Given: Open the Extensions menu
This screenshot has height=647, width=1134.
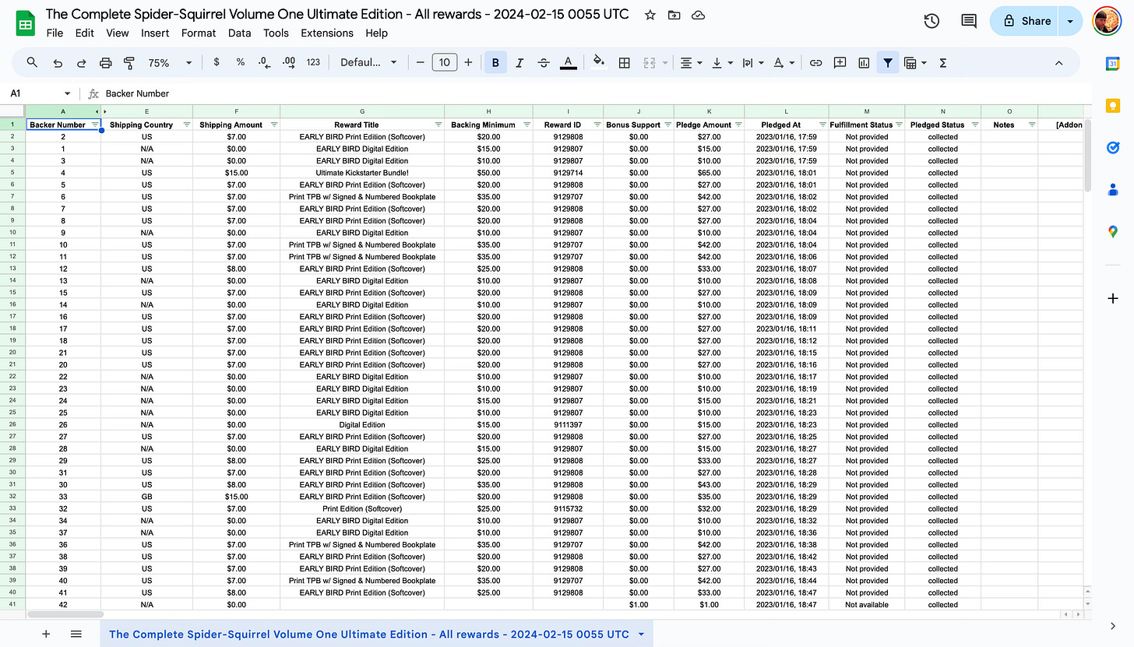Looking at the screenshot, I should pos(327,33).
